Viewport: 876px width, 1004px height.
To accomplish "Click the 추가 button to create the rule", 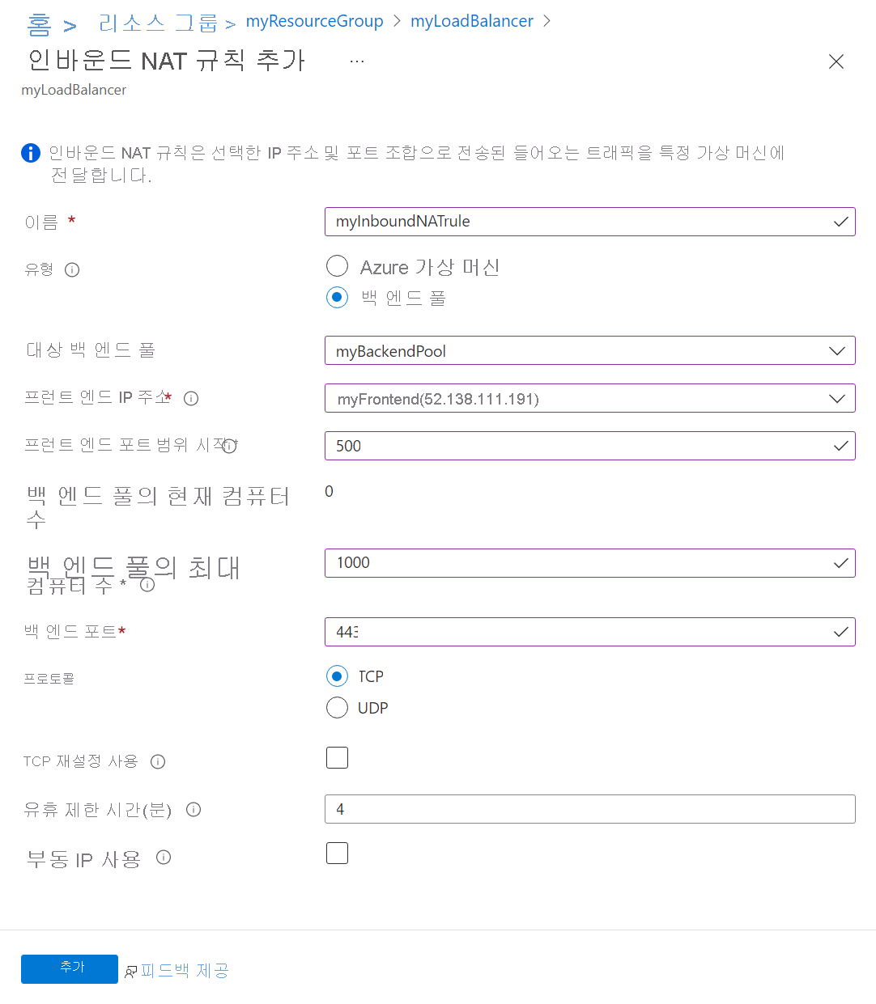I will (70, 968).
